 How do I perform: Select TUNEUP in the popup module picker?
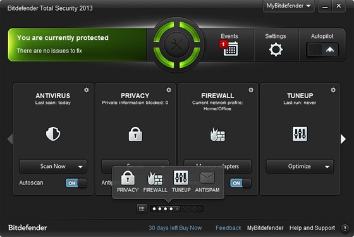pos(181,181)
